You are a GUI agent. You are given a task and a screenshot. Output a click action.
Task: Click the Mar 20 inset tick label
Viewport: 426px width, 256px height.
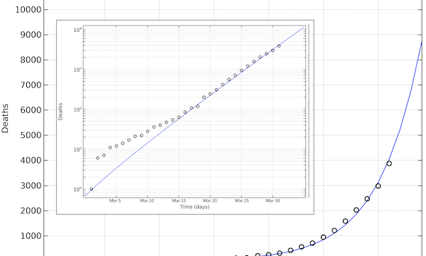click(x=210, y=201)
